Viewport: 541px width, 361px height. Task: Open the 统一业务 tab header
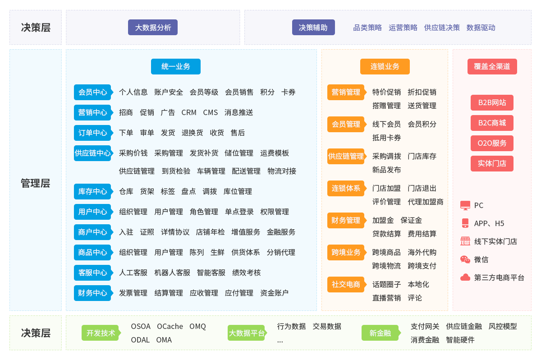(x=176, y=67)
